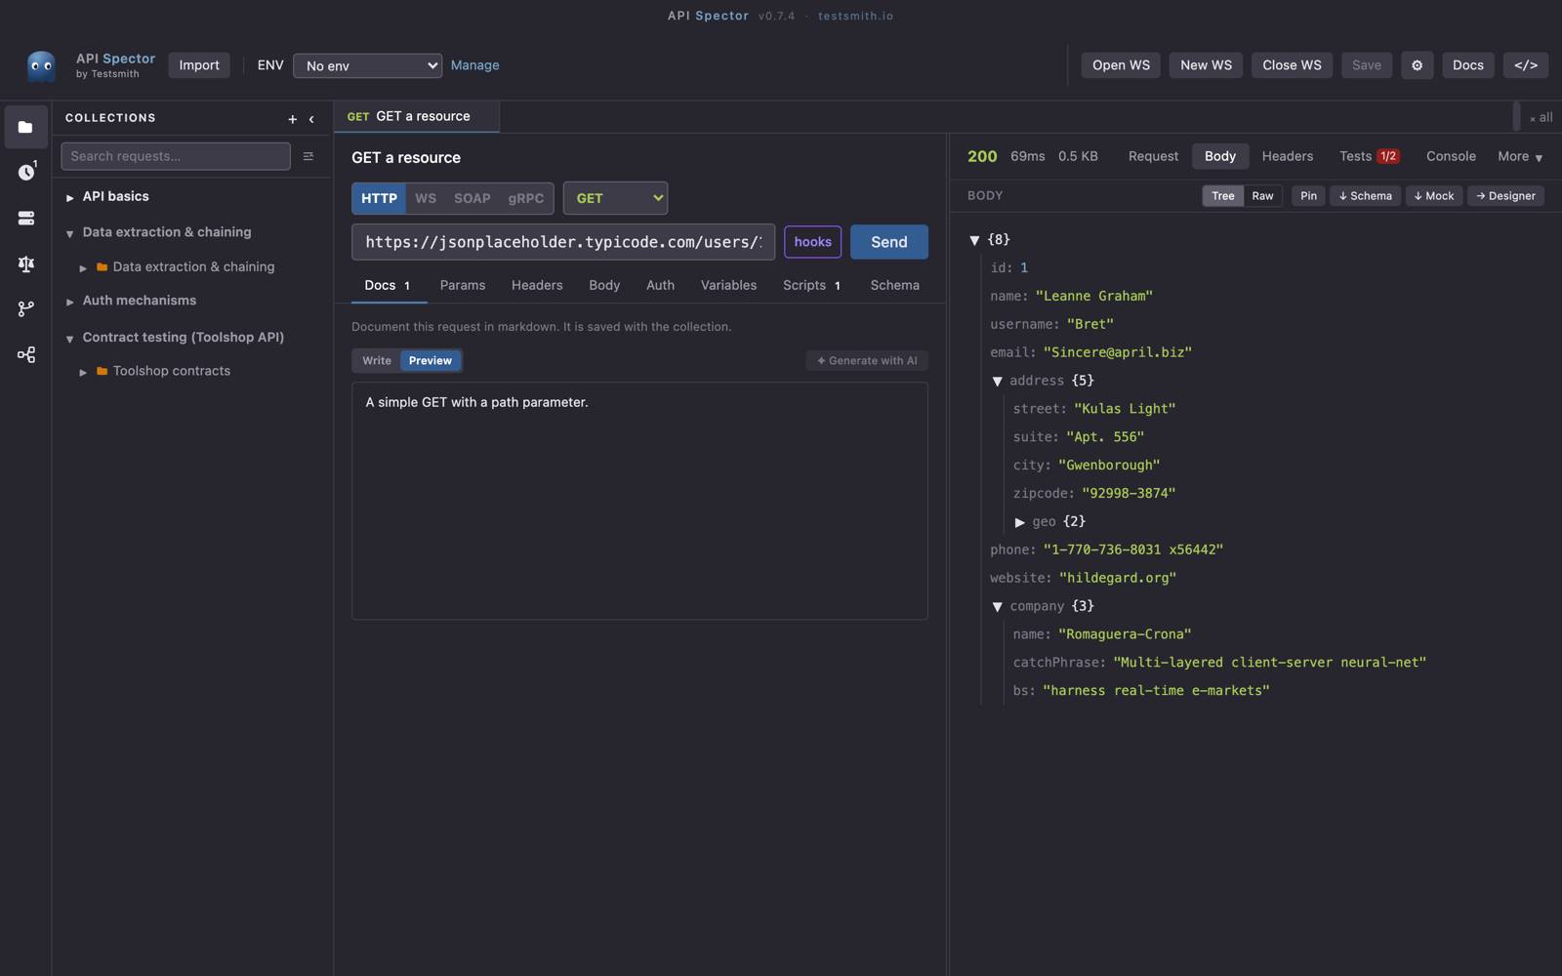Viewport: 1562px width, 976px height.
Task: Open the Manage environments link
Action: [474, 65]
